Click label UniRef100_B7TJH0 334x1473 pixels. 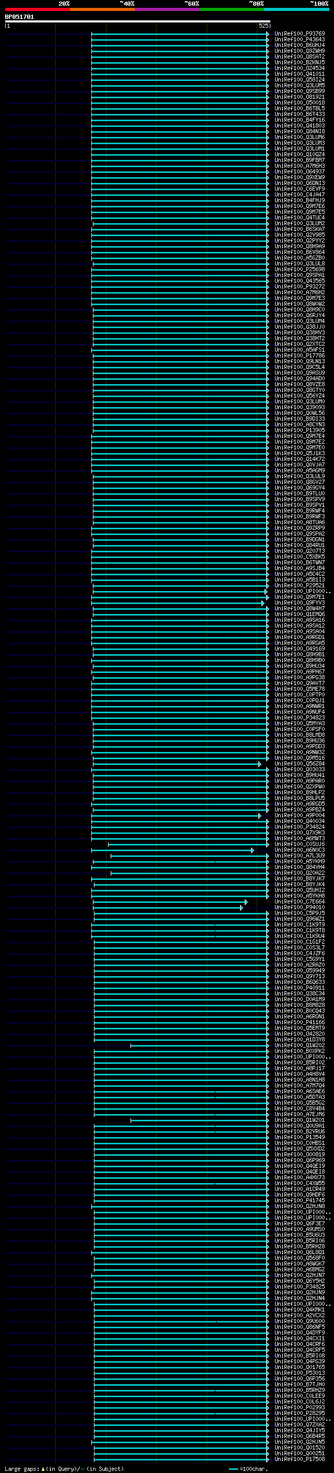[x=299, y=1384]
